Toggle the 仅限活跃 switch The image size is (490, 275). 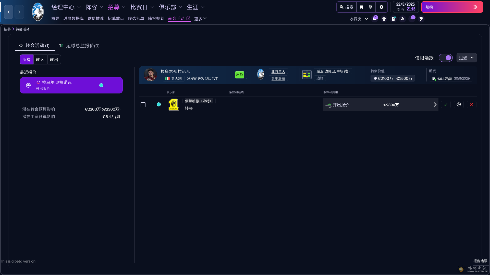click(x=446, y=58)
